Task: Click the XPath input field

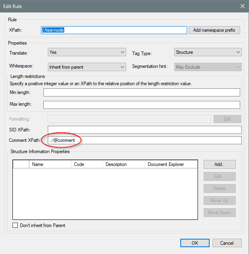Action: (114, 30)
